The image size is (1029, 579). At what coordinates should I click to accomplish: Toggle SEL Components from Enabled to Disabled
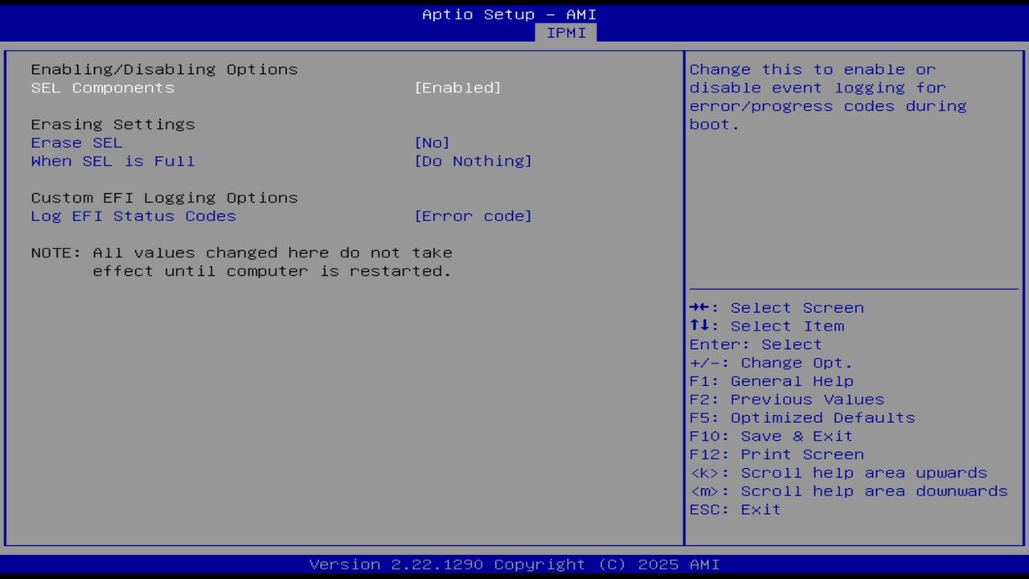[x=457, y=88]
